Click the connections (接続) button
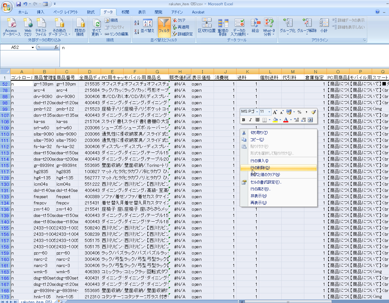This screenshot has height=303, width=389. click(x=111, y=20)
